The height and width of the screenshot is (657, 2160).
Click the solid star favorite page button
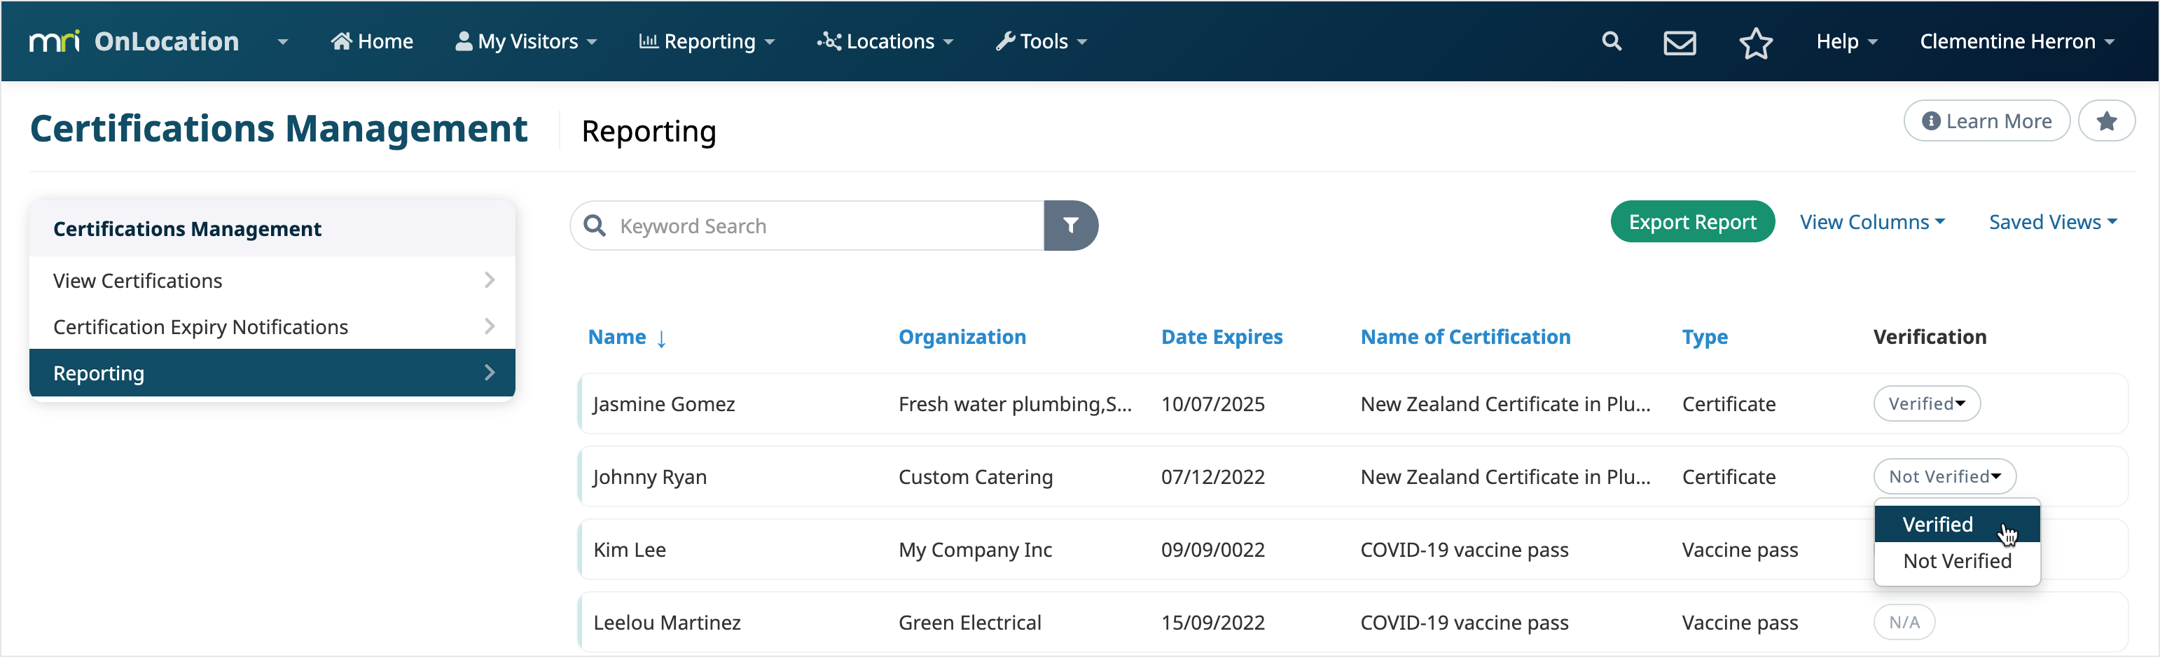tap(2105, 122)
